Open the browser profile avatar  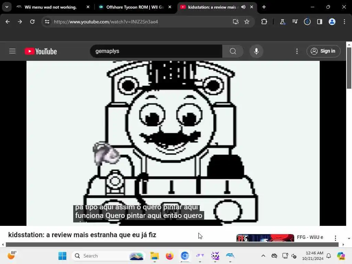point(332,22)
